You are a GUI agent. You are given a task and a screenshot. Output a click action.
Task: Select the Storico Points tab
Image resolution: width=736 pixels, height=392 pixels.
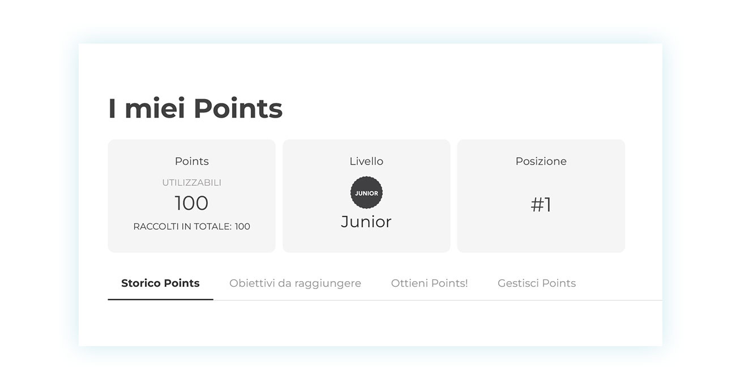[x=160, y=283]
